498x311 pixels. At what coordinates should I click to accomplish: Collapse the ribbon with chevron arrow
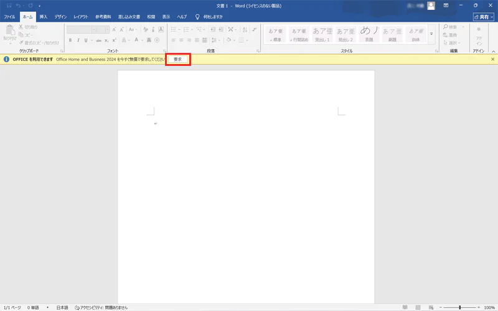pyautogui.click(x=493, y=52)
